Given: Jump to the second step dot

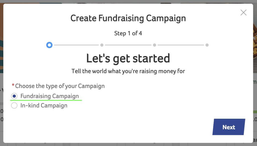Looking at the screenshot, I should [x=102, y=45].
